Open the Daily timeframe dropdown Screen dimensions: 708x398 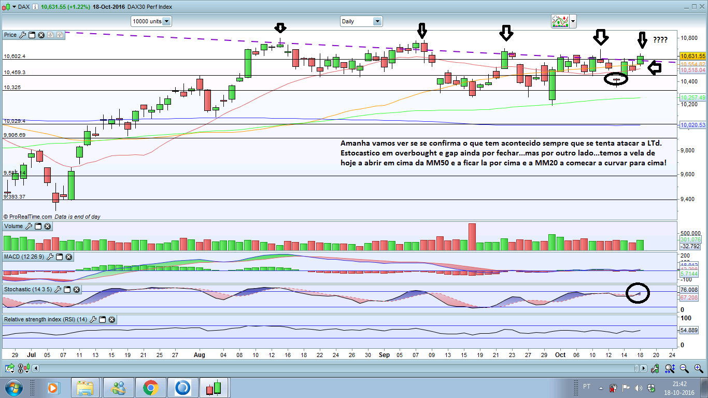[361, 21]
